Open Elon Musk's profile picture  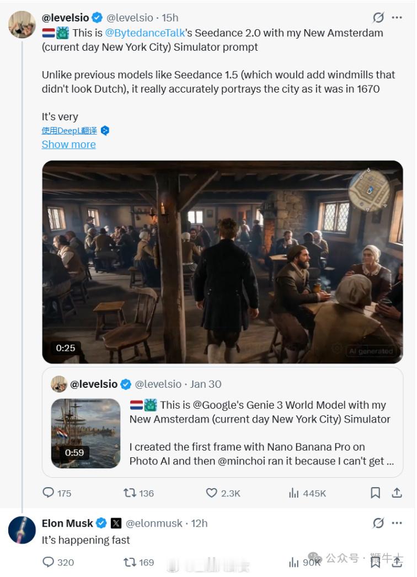[x=22, y=531]
